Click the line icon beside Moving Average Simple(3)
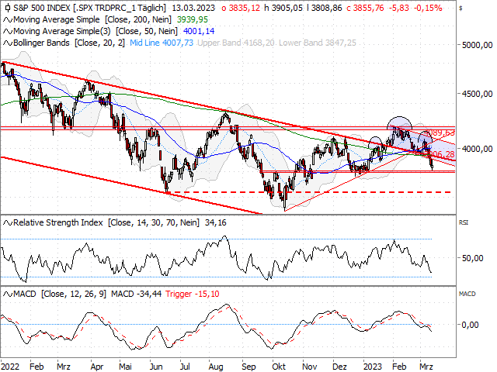This screenshot has height=372, width=497. [x=8, y=32]
